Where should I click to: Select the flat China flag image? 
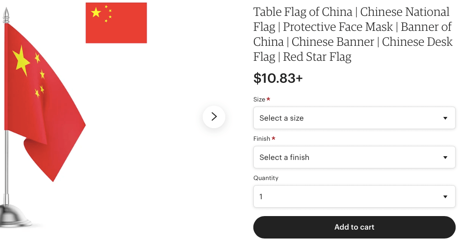click(116, 23)
